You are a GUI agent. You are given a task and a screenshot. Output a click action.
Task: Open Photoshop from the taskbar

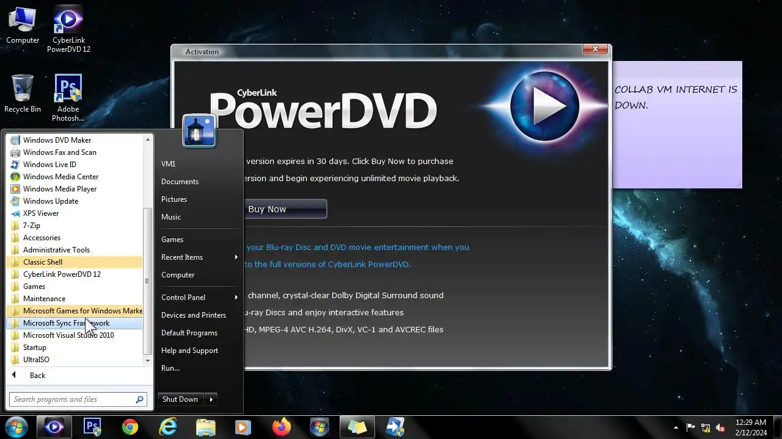(92, 427)
